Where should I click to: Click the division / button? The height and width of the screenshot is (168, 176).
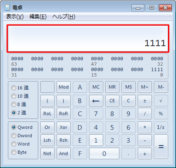145,114
